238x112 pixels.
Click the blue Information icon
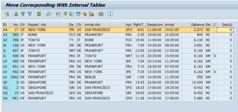pyautogui.click(x=110, y=14)
